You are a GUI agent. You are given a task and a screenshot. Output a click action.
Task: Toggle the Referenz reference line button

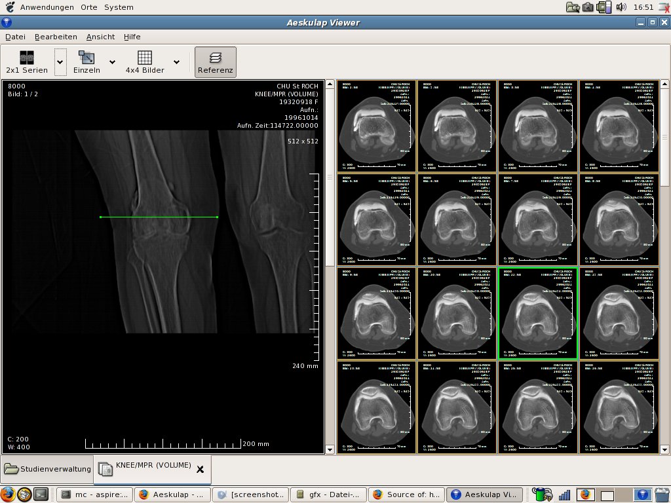pos(216,62)
